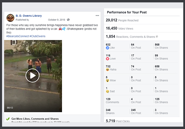
Task: Click the red Love heart reaction icon
Action: coord(107,59)
